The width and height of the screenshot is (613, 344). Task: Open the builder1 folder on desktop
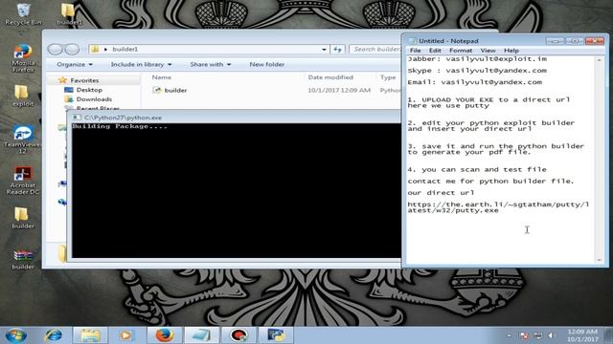(x=69, y=14)
